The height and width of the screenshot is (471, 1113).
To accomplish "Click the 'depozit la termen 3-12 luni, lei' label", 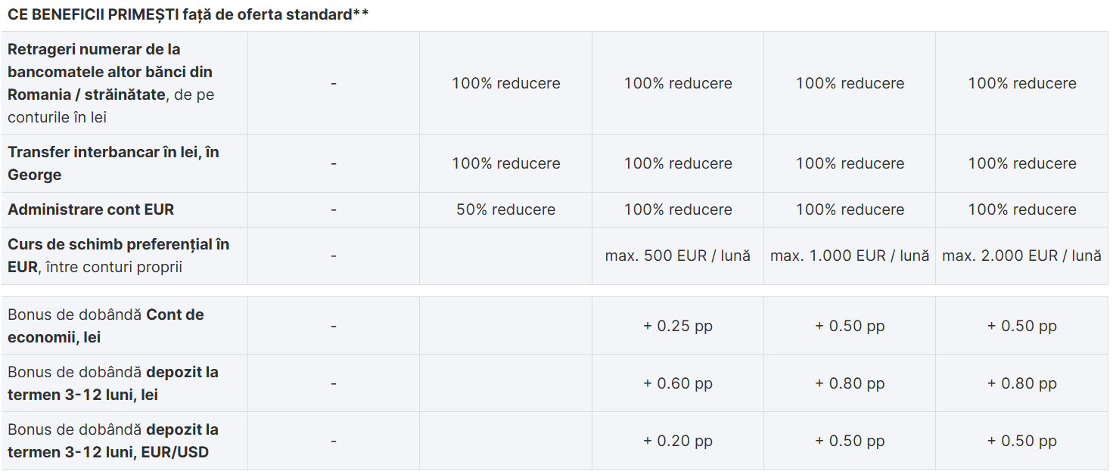I will (x=113, y=383).
